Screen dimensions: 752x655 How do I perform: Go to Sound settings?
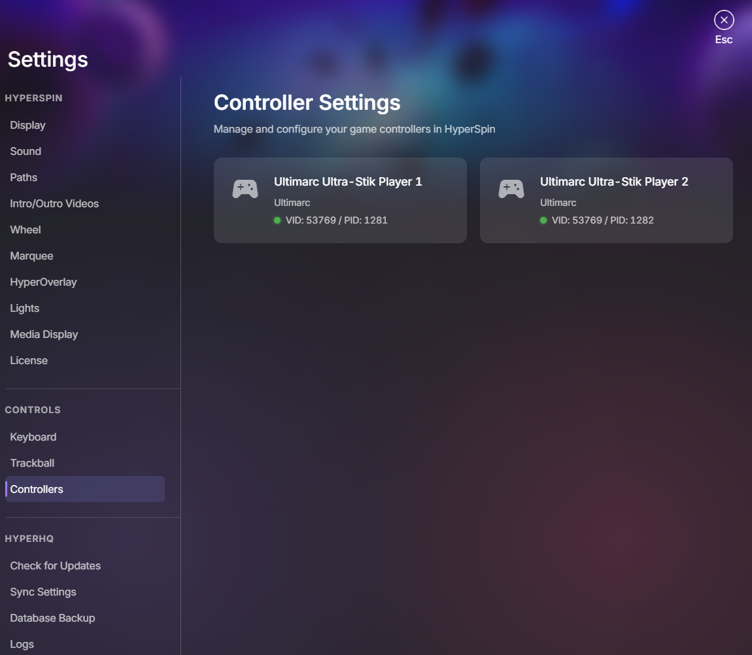pos(26,151)
